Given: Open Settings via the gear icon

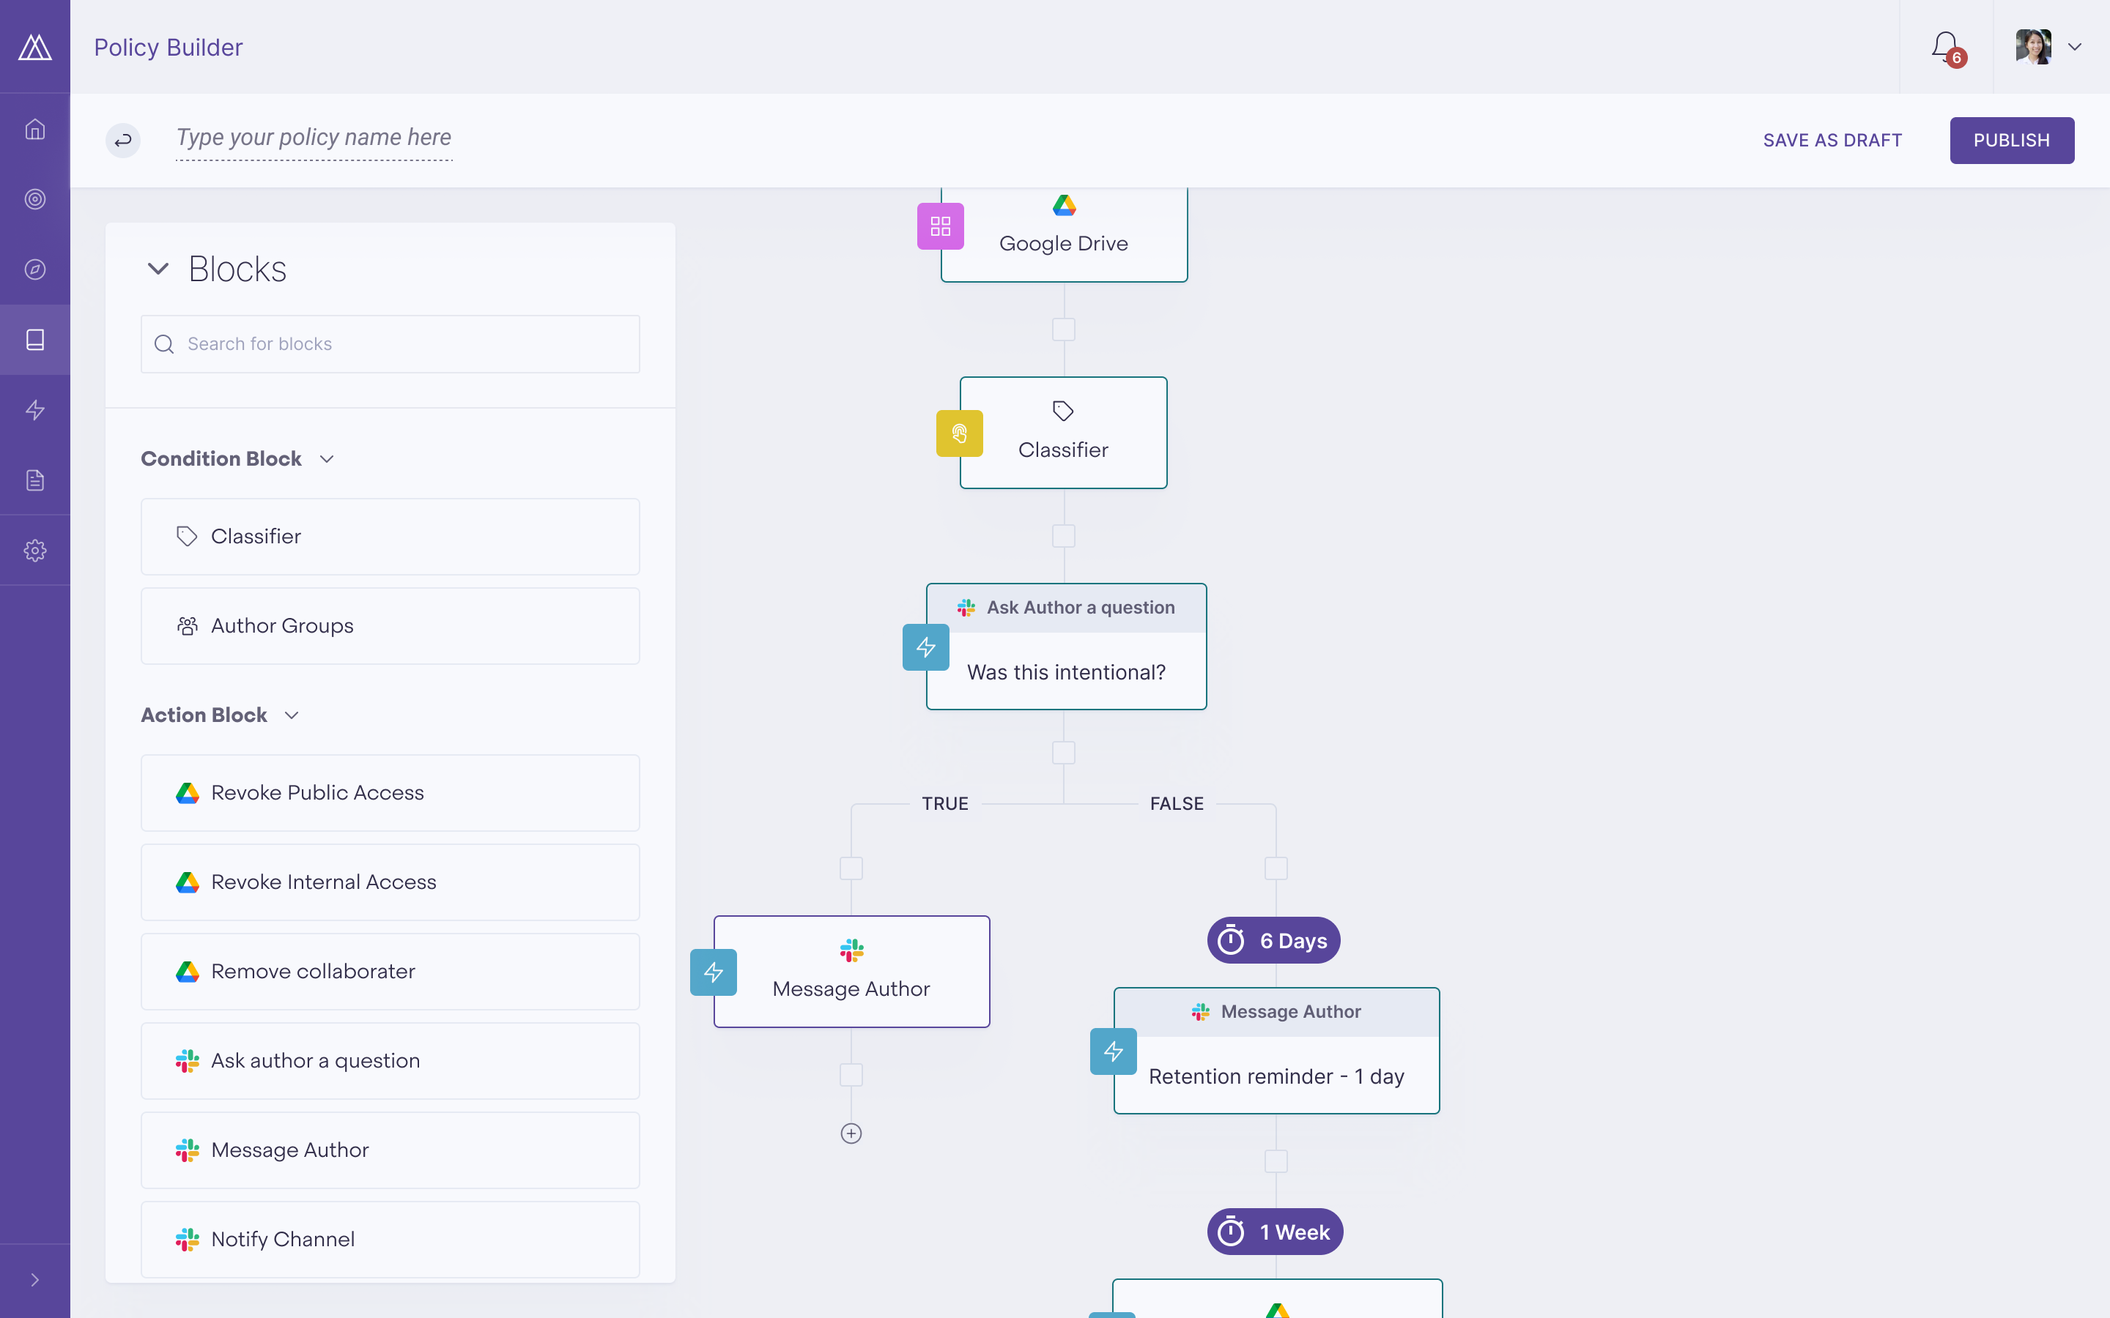Looking at the screenshot, I should pyautogui.click(x=35, y=550).
